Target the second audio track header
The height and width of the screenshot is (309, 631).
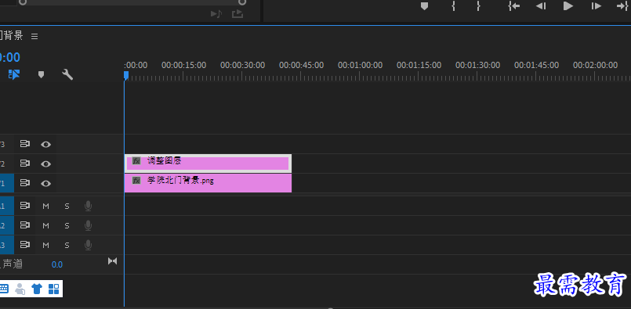tap(7, 225)
